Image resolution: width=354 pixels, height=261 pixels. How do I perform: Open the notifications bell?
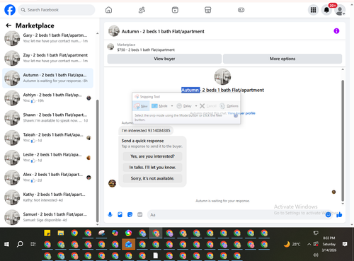click(326, 10)
